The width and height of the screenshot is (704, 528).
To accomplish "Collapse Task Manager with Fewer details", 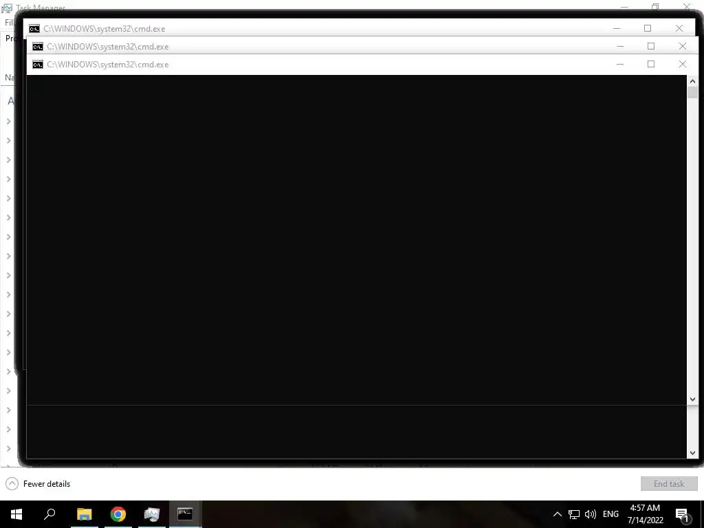I will click(x=38, y=483).
